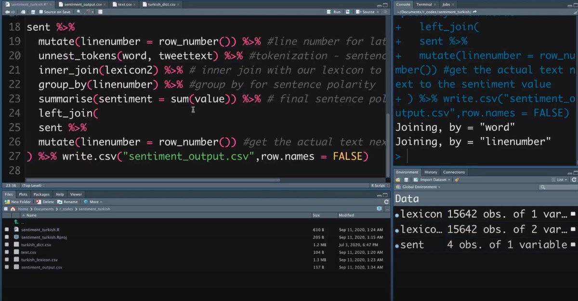Open the (Top Level) scope dropdown
Viewport: 578px width, 301px height.
click(33, 185)
